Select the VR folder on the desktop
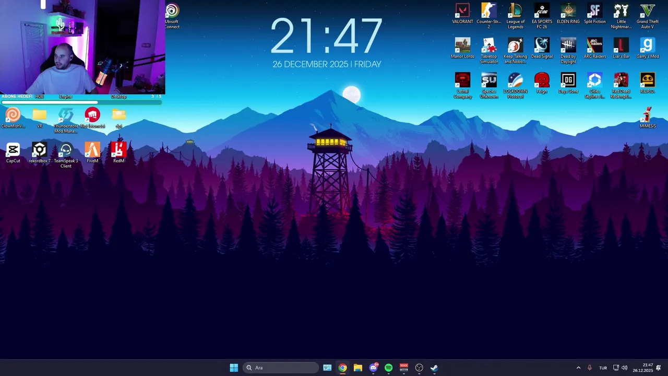 click(40, 118)
